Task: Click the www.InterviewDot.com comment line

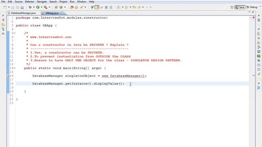Action: coord(51,37)
